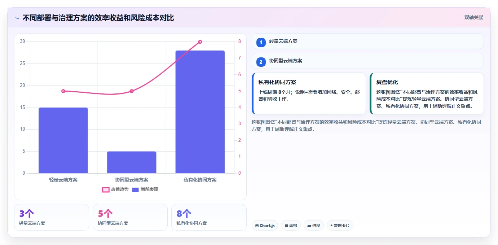Click the 轻量云端方案 x-axis label
The width and height of the screenshot is (498, 245).
pos(63,179)
